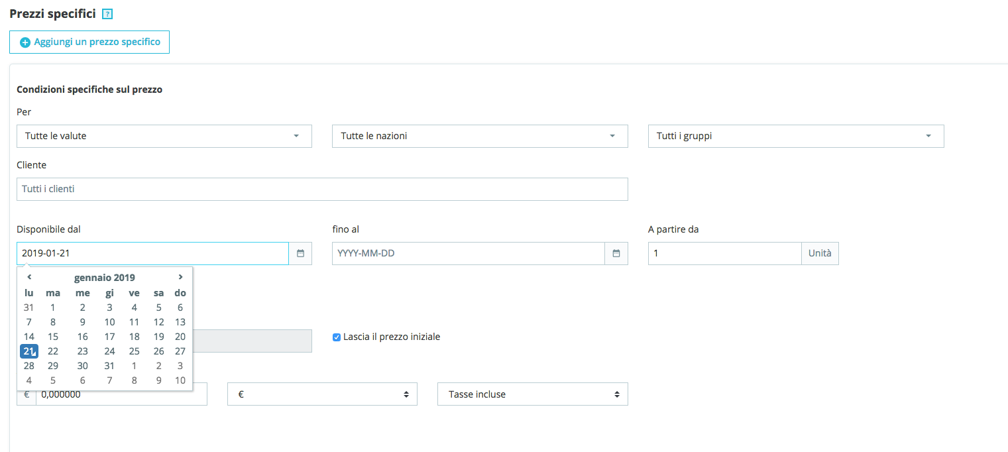Open the Tutti i gruppi dropdown

795,136
